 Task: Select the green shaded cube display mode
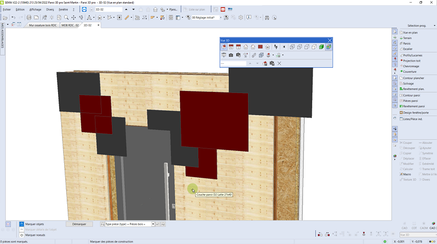tap(321, 47)
